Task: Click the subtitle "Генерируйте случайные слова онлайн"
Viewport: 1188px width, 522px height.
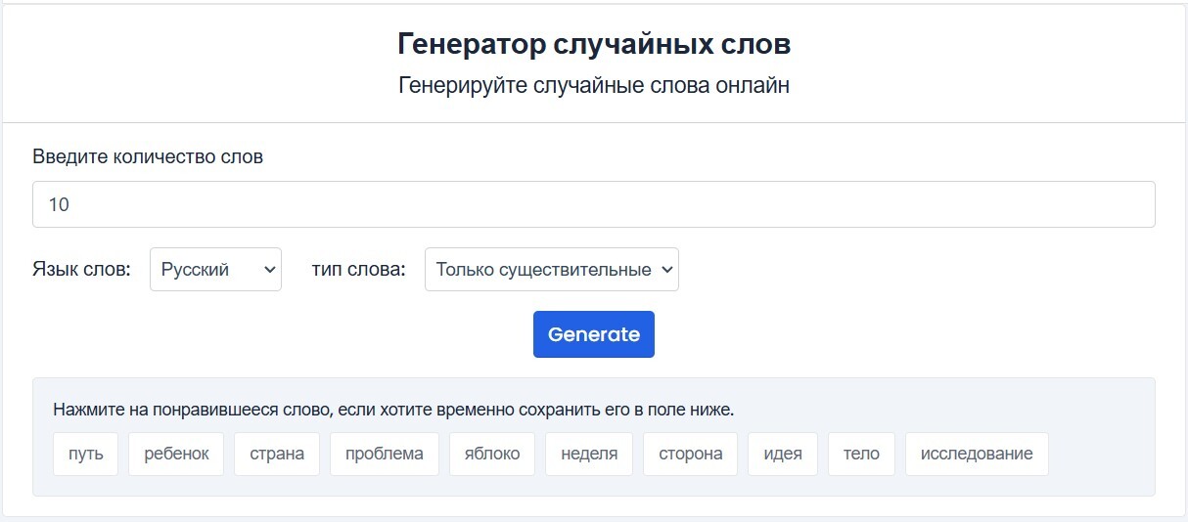Action: tap(593, 85)
